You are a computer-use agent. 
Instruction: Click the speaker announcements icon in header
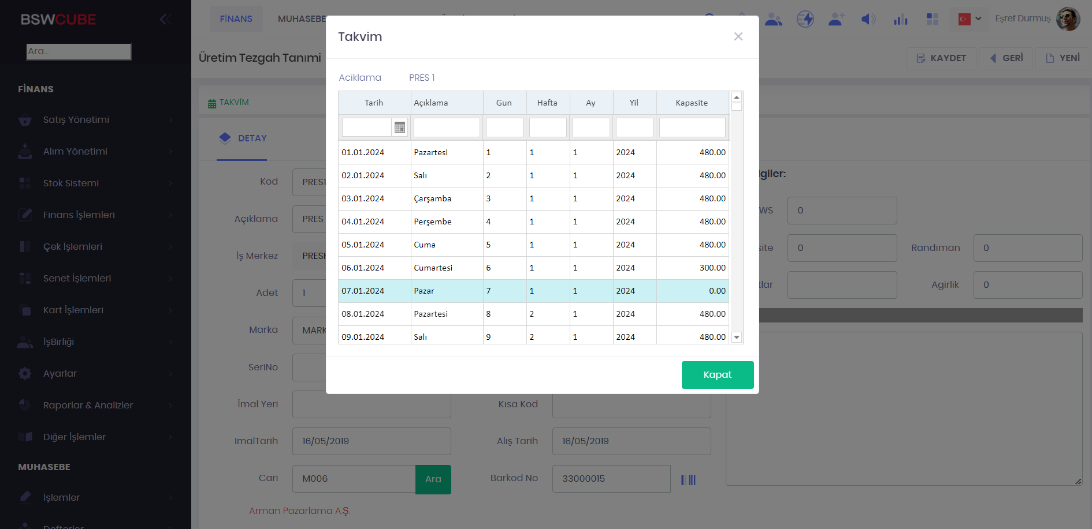(868, 20)
